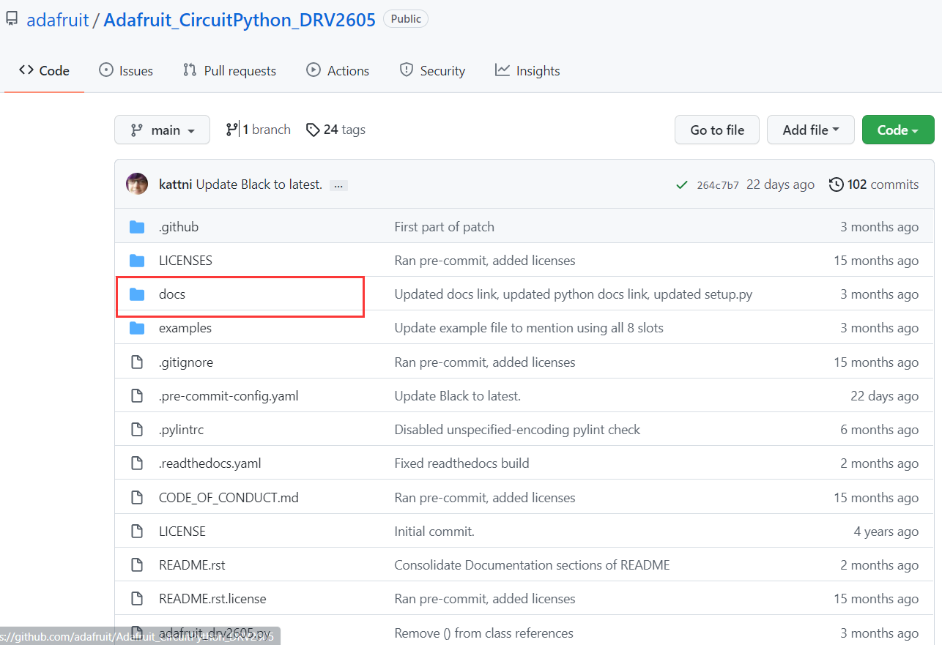Screen dimensions: 942x645
Task: Open the .readthedocs.yaml file name
Action: [210, 463]
